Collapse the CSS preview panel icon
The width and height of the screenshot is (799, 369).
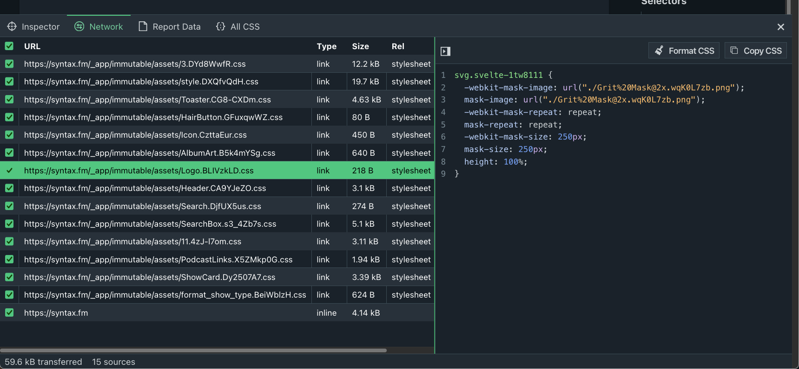tap(445, 51)
